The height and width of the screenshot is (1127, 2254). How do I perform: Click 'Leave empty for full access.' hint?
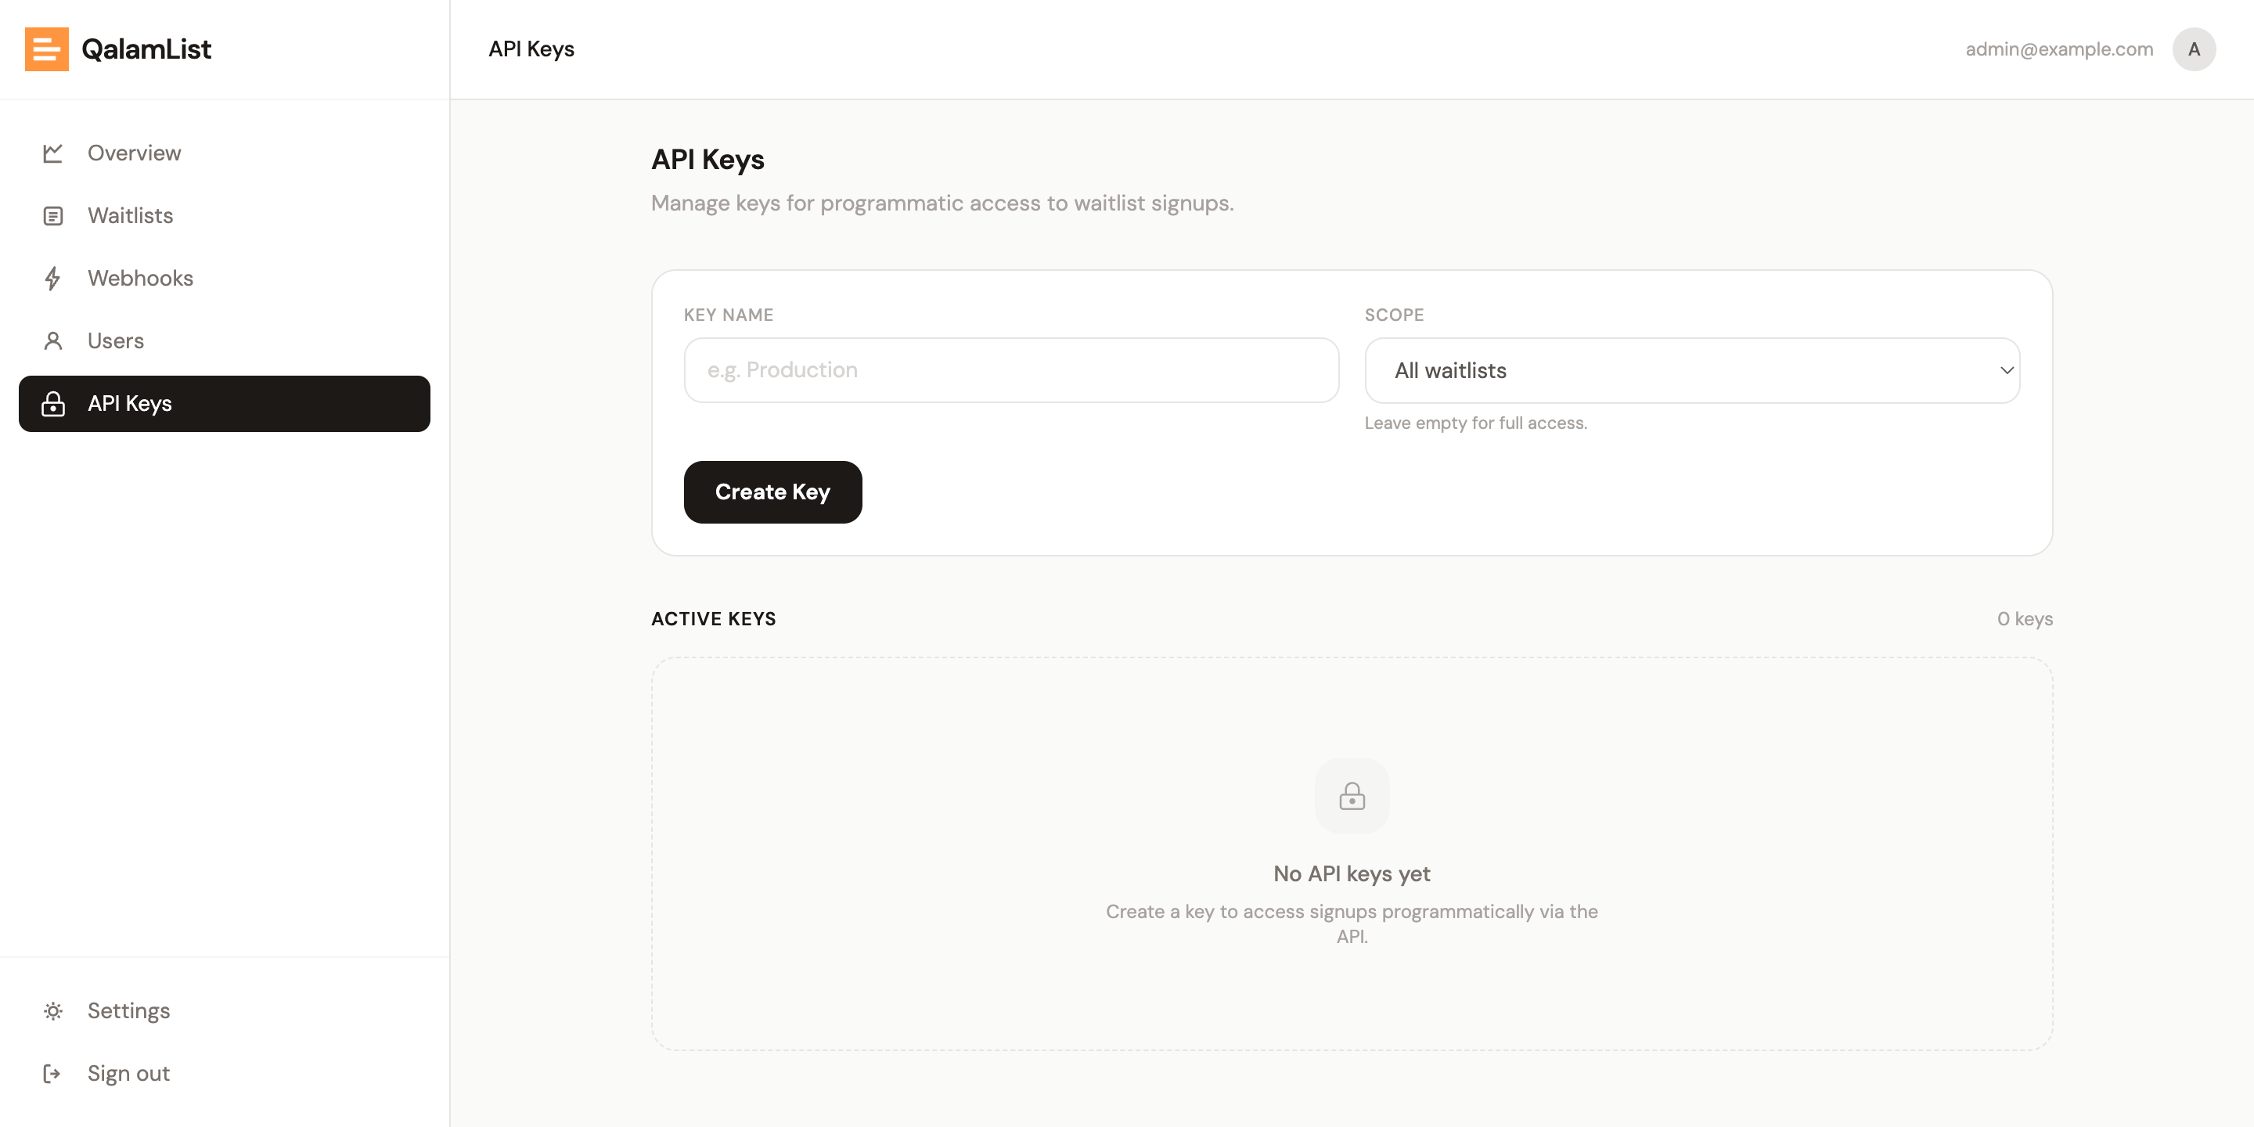pyautogui.click(x=1475, y=423)
